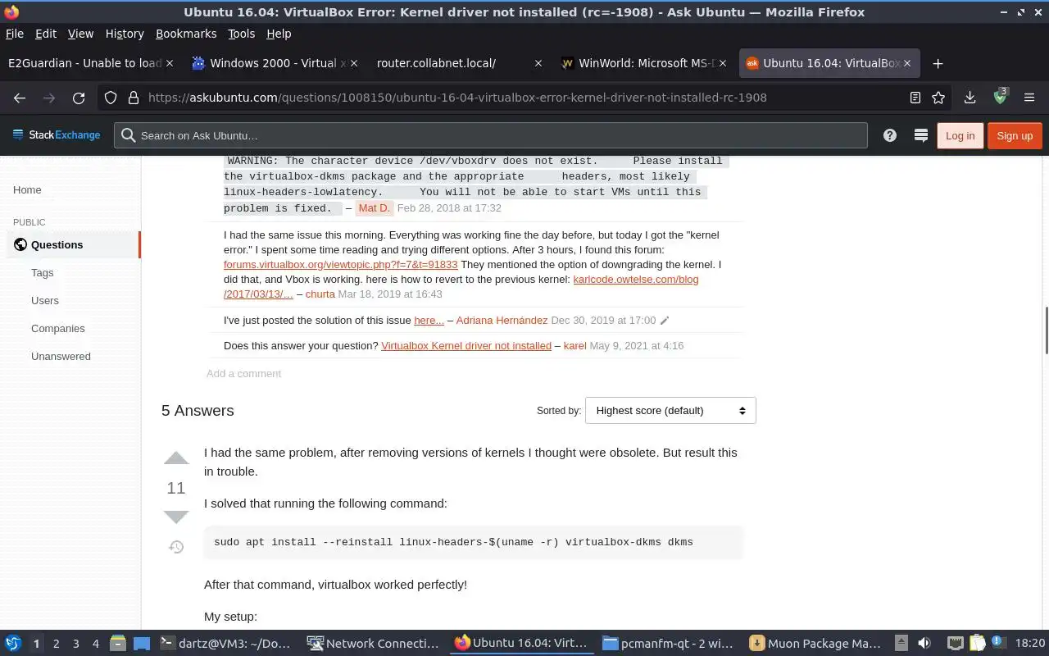This screenshot has width=1049, height=656.
Task: Switch to virtual desktop 2
Action: click(56, 644)
